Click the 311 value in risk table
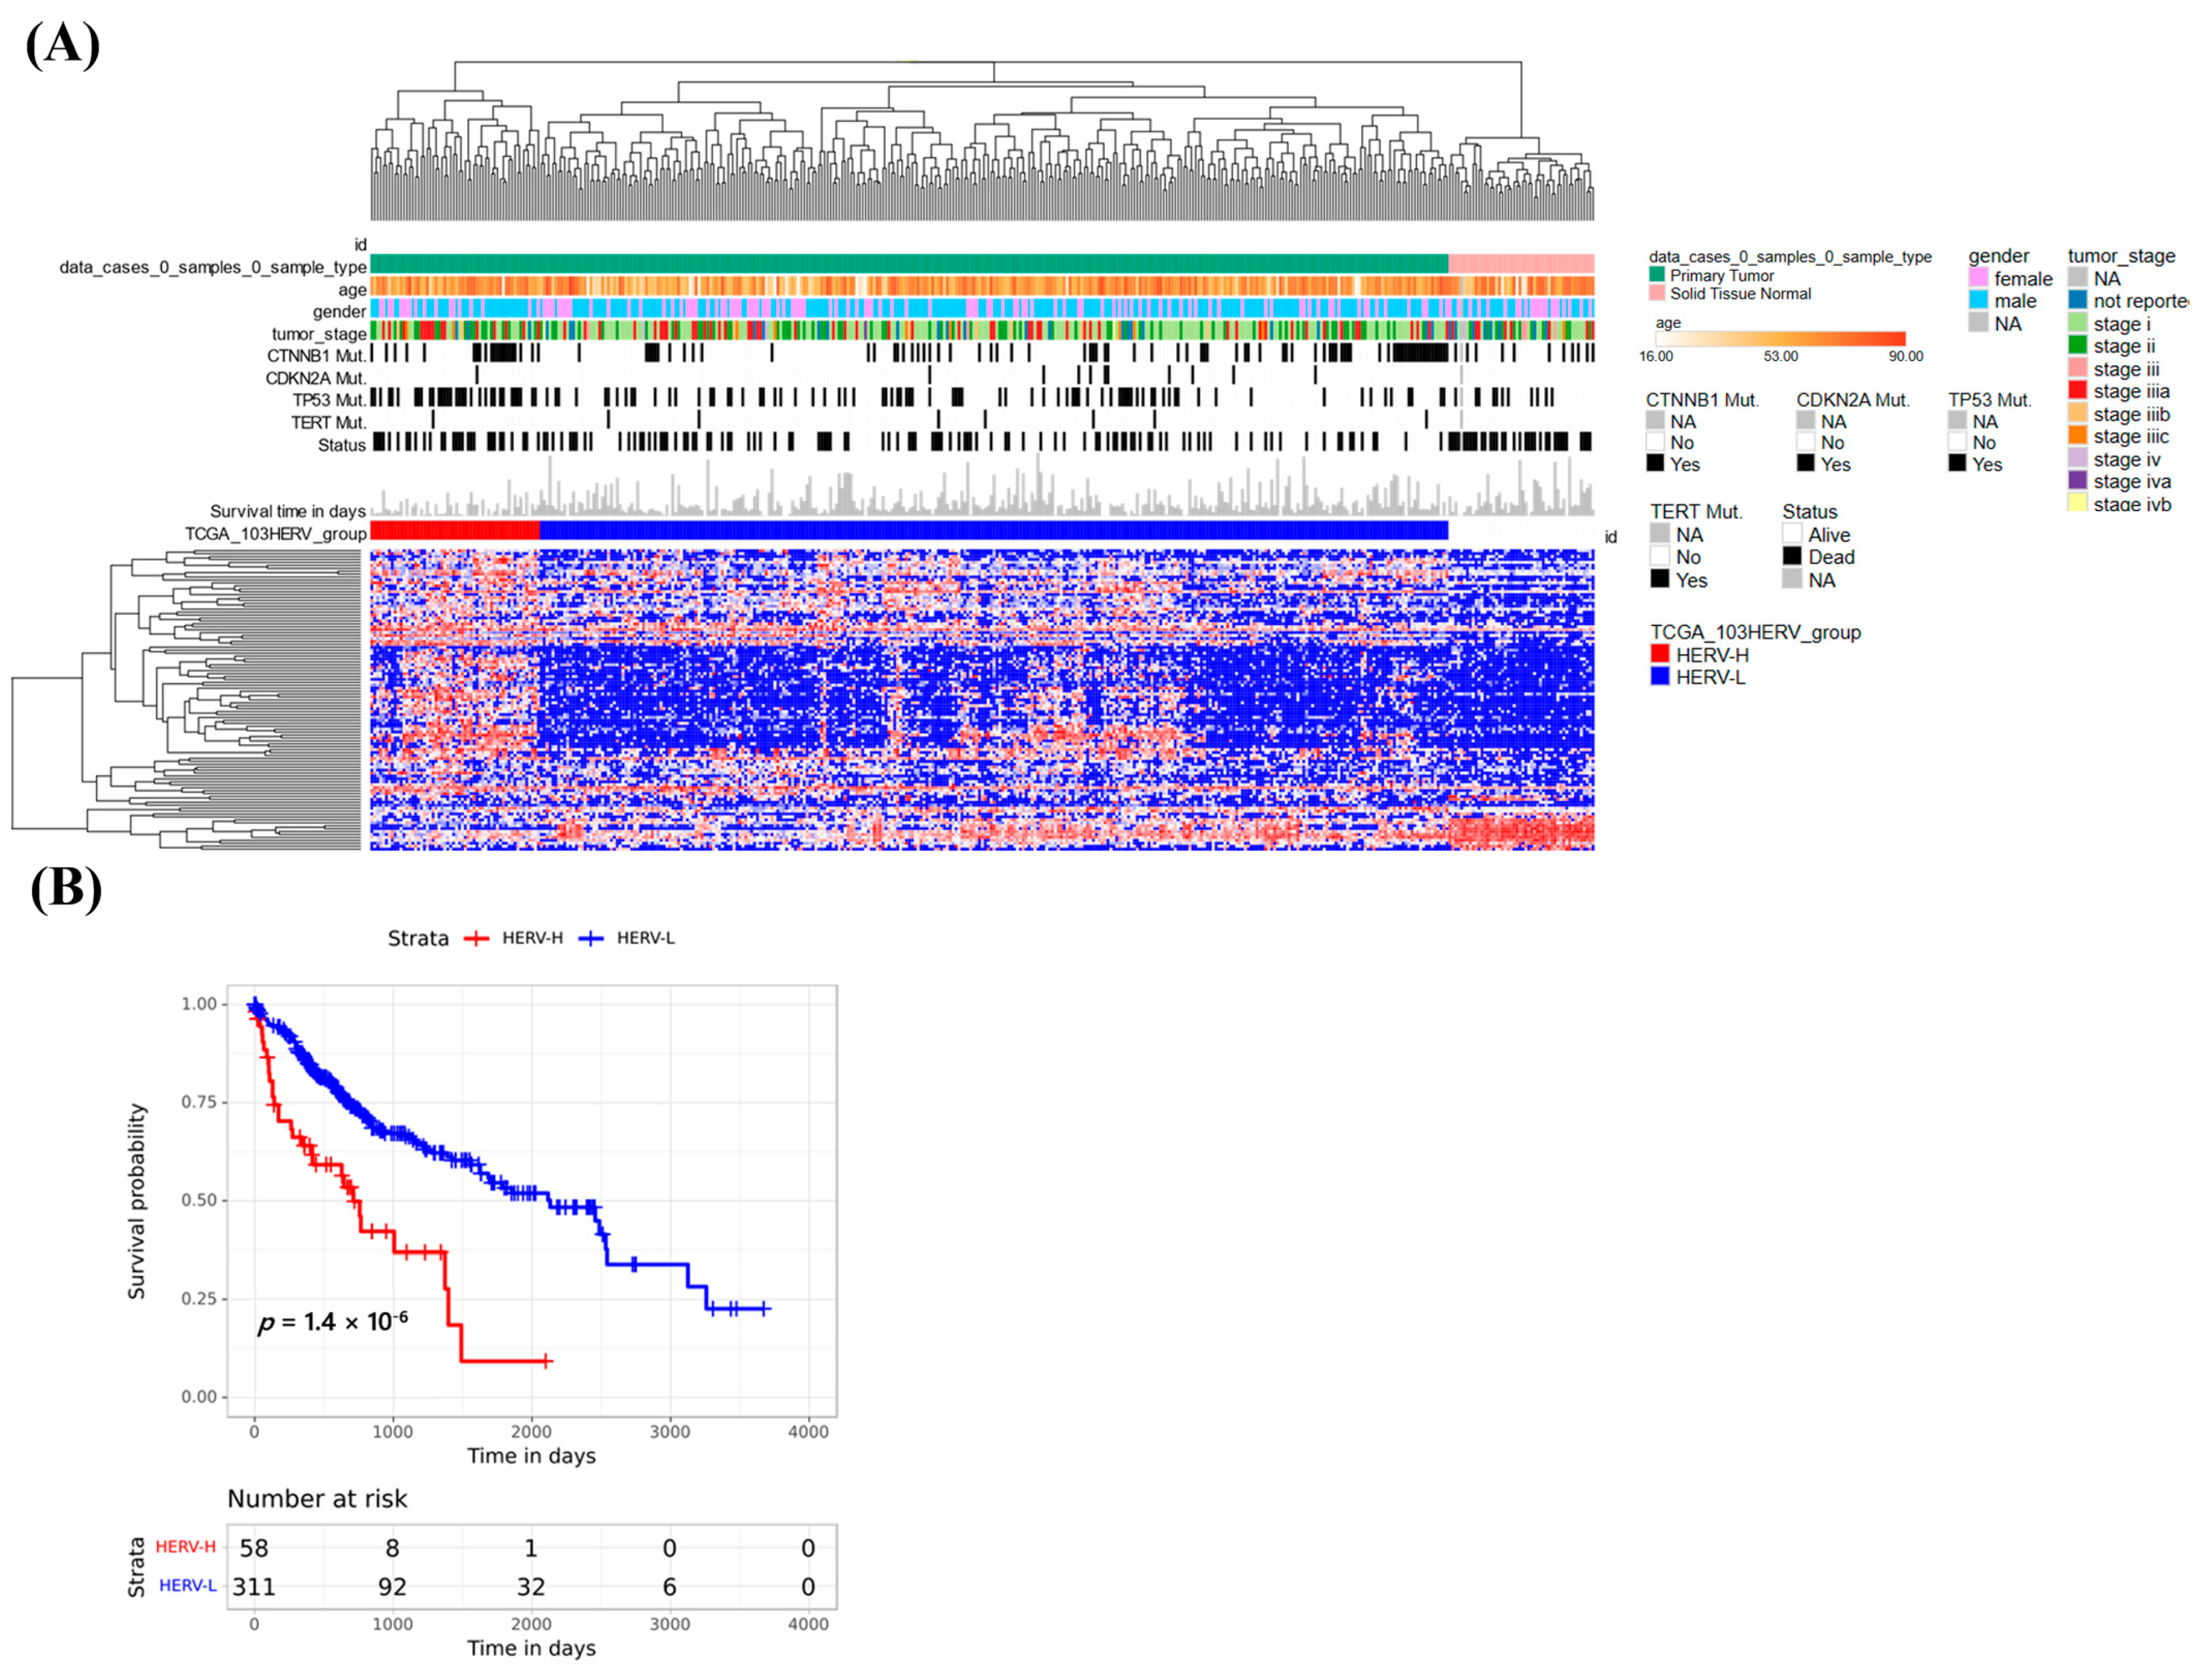This screenshot has width=2212, height=1675. point(254,1586)
